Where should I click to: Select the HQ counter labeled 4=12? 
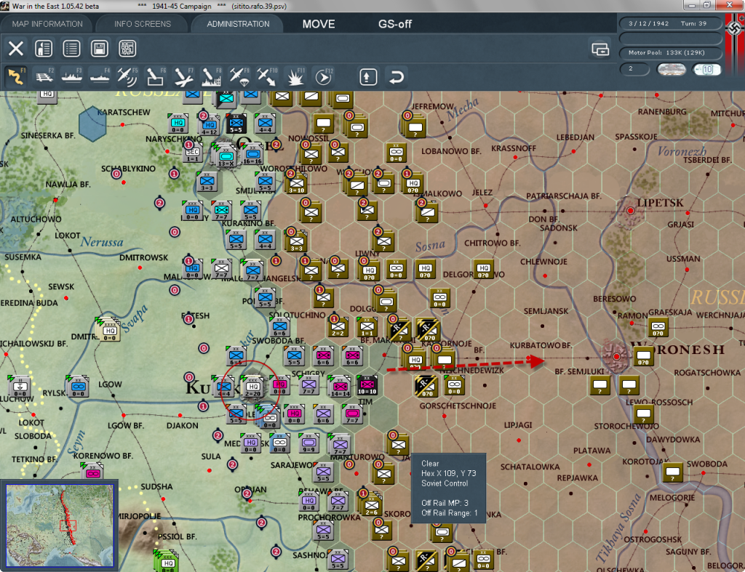(210, 126)
